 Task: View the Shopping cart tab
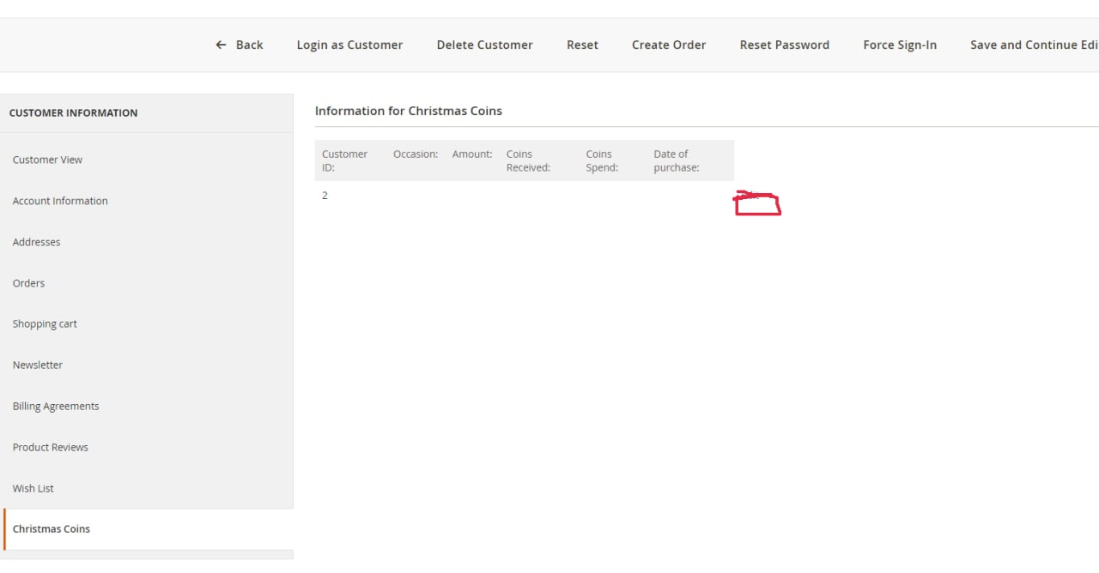point(45,324)
